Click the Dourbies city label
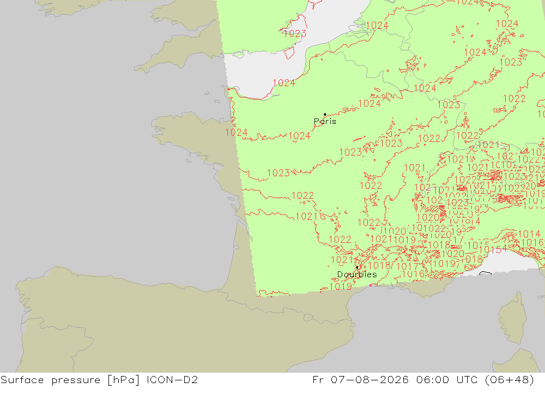This screenshot has height=400, width=545. [357, 274]
